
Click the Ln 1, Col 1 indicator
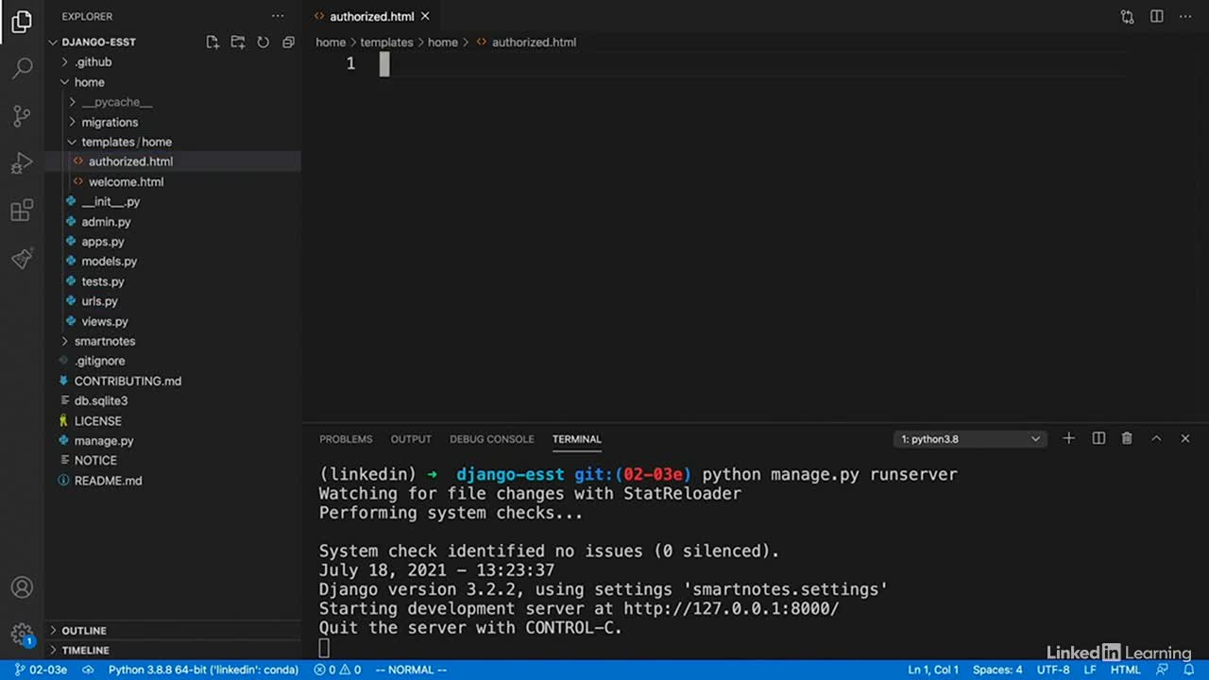(933, 670)
